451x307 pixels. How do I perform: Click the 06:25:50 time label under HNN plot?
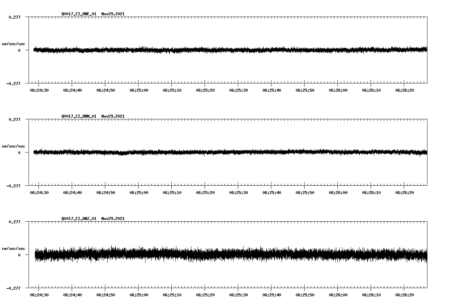click(x=305, y=192)
